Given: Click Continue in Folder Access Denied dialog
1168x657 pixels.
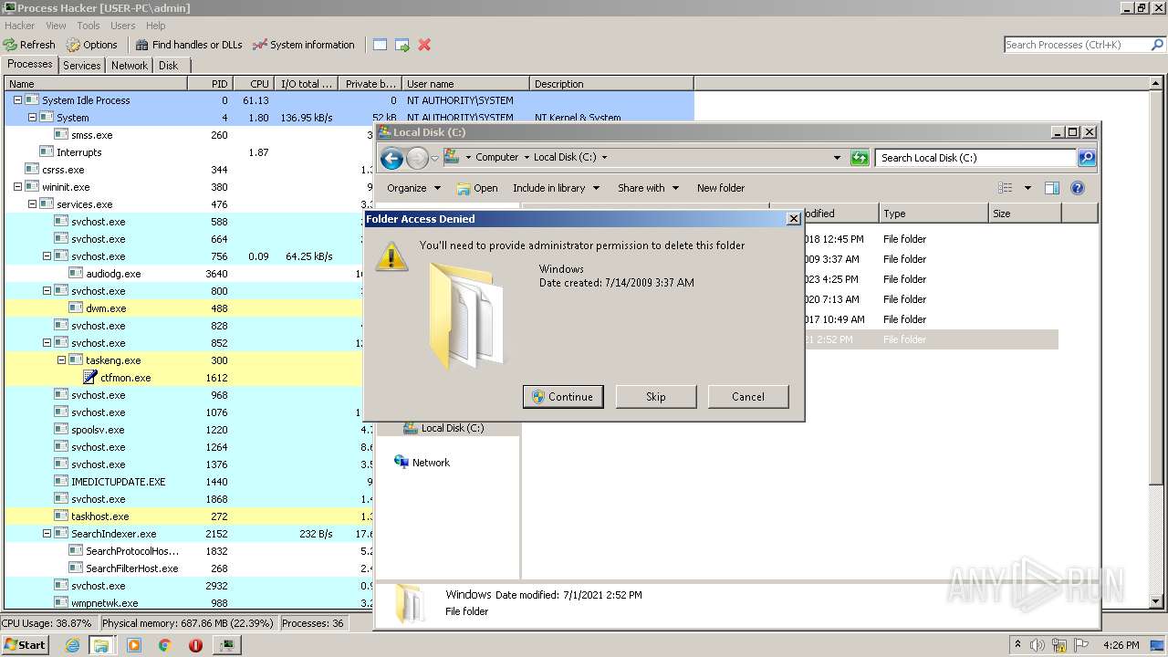Looking at the screenshot, I should [563, 397].
